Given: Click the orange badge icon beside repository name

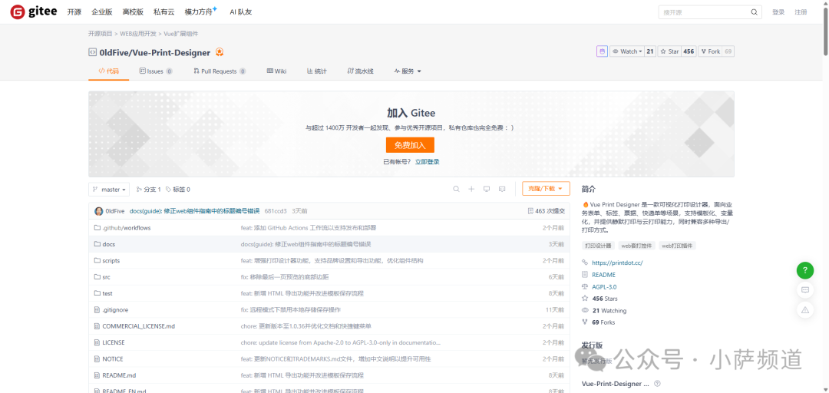Looking at the screenshot, I should pyautogui.click(x=220, y=52).
